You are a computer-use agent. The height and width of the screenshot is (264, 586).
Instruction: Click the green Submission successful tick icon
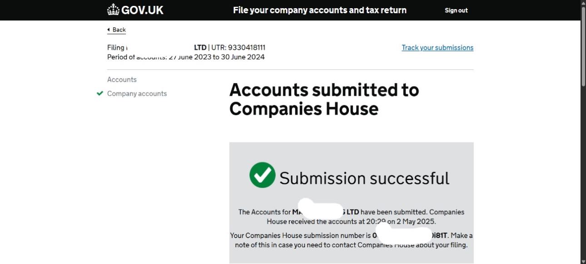[x=263, y=175]
